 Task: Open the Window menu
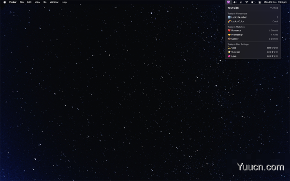pos(54,2)
